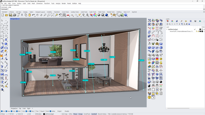Click material circle of MoveTo2Pt sublayer
Image resolution: width=205 pixels, height=115 pixels.
202,31
